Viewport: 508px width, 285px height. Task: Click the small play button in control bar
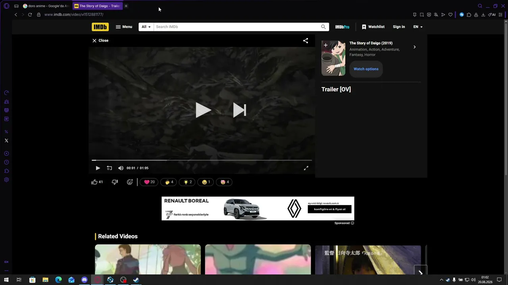pos(98,168)
